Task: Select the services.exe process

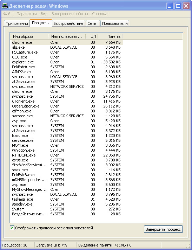Action: pyautogui.click(x=66, y=140)
